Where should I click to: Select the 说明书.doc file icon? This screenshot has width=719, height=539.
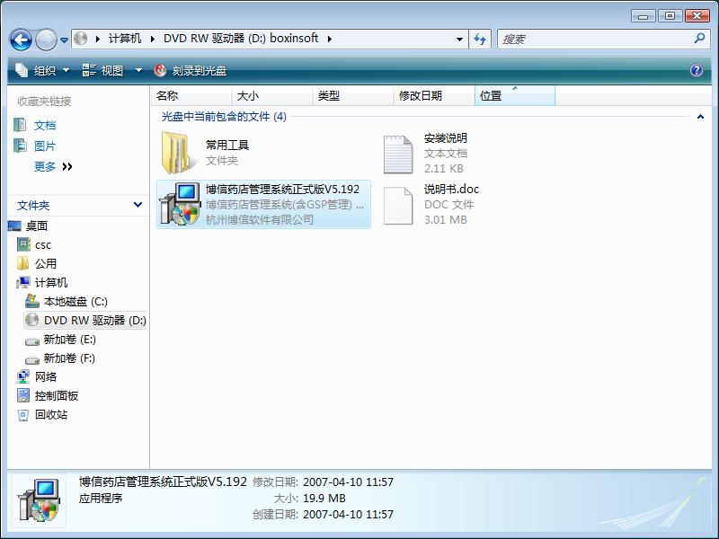(397, 205)
